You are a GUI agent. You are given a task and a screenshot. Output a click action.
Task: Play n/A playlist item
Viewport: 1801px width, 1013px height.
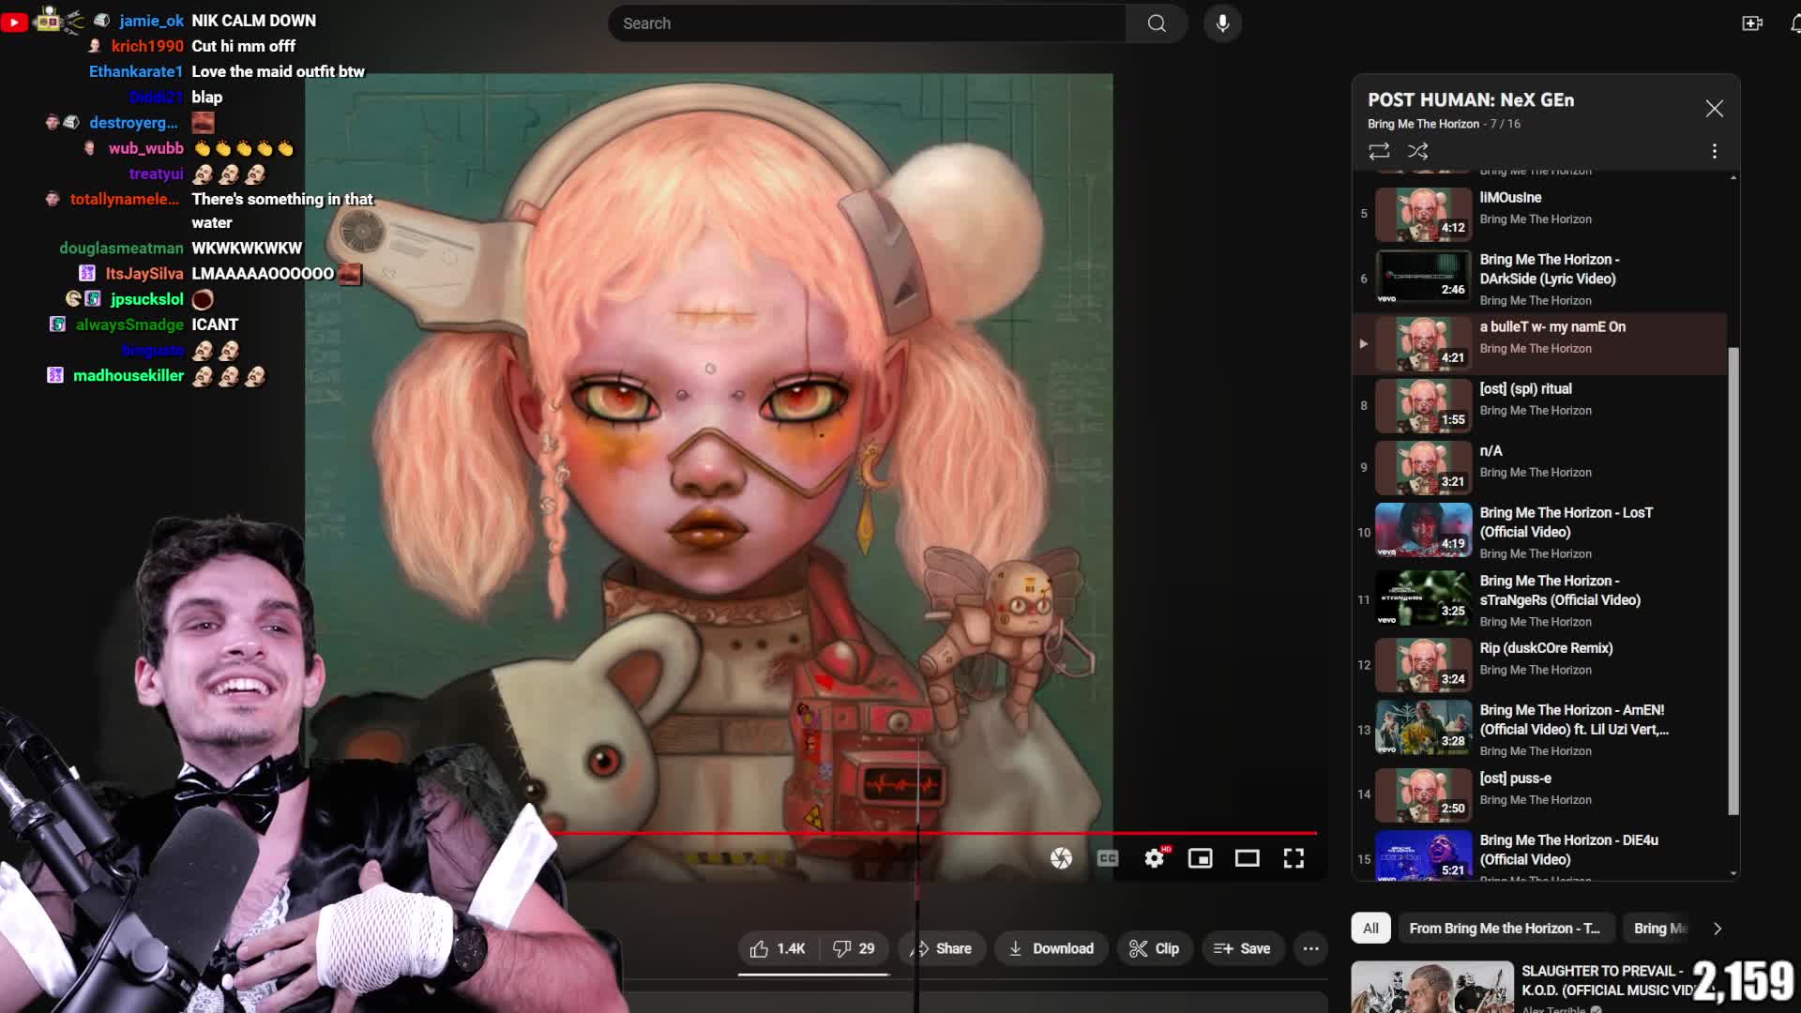tap(1541, 468)
